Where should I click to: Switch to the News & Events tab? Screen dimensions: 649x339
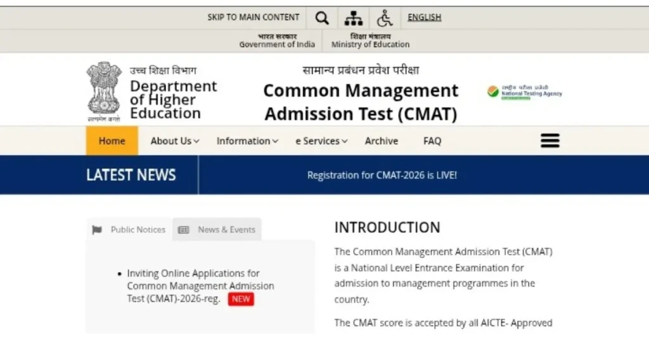click(217, 230)
